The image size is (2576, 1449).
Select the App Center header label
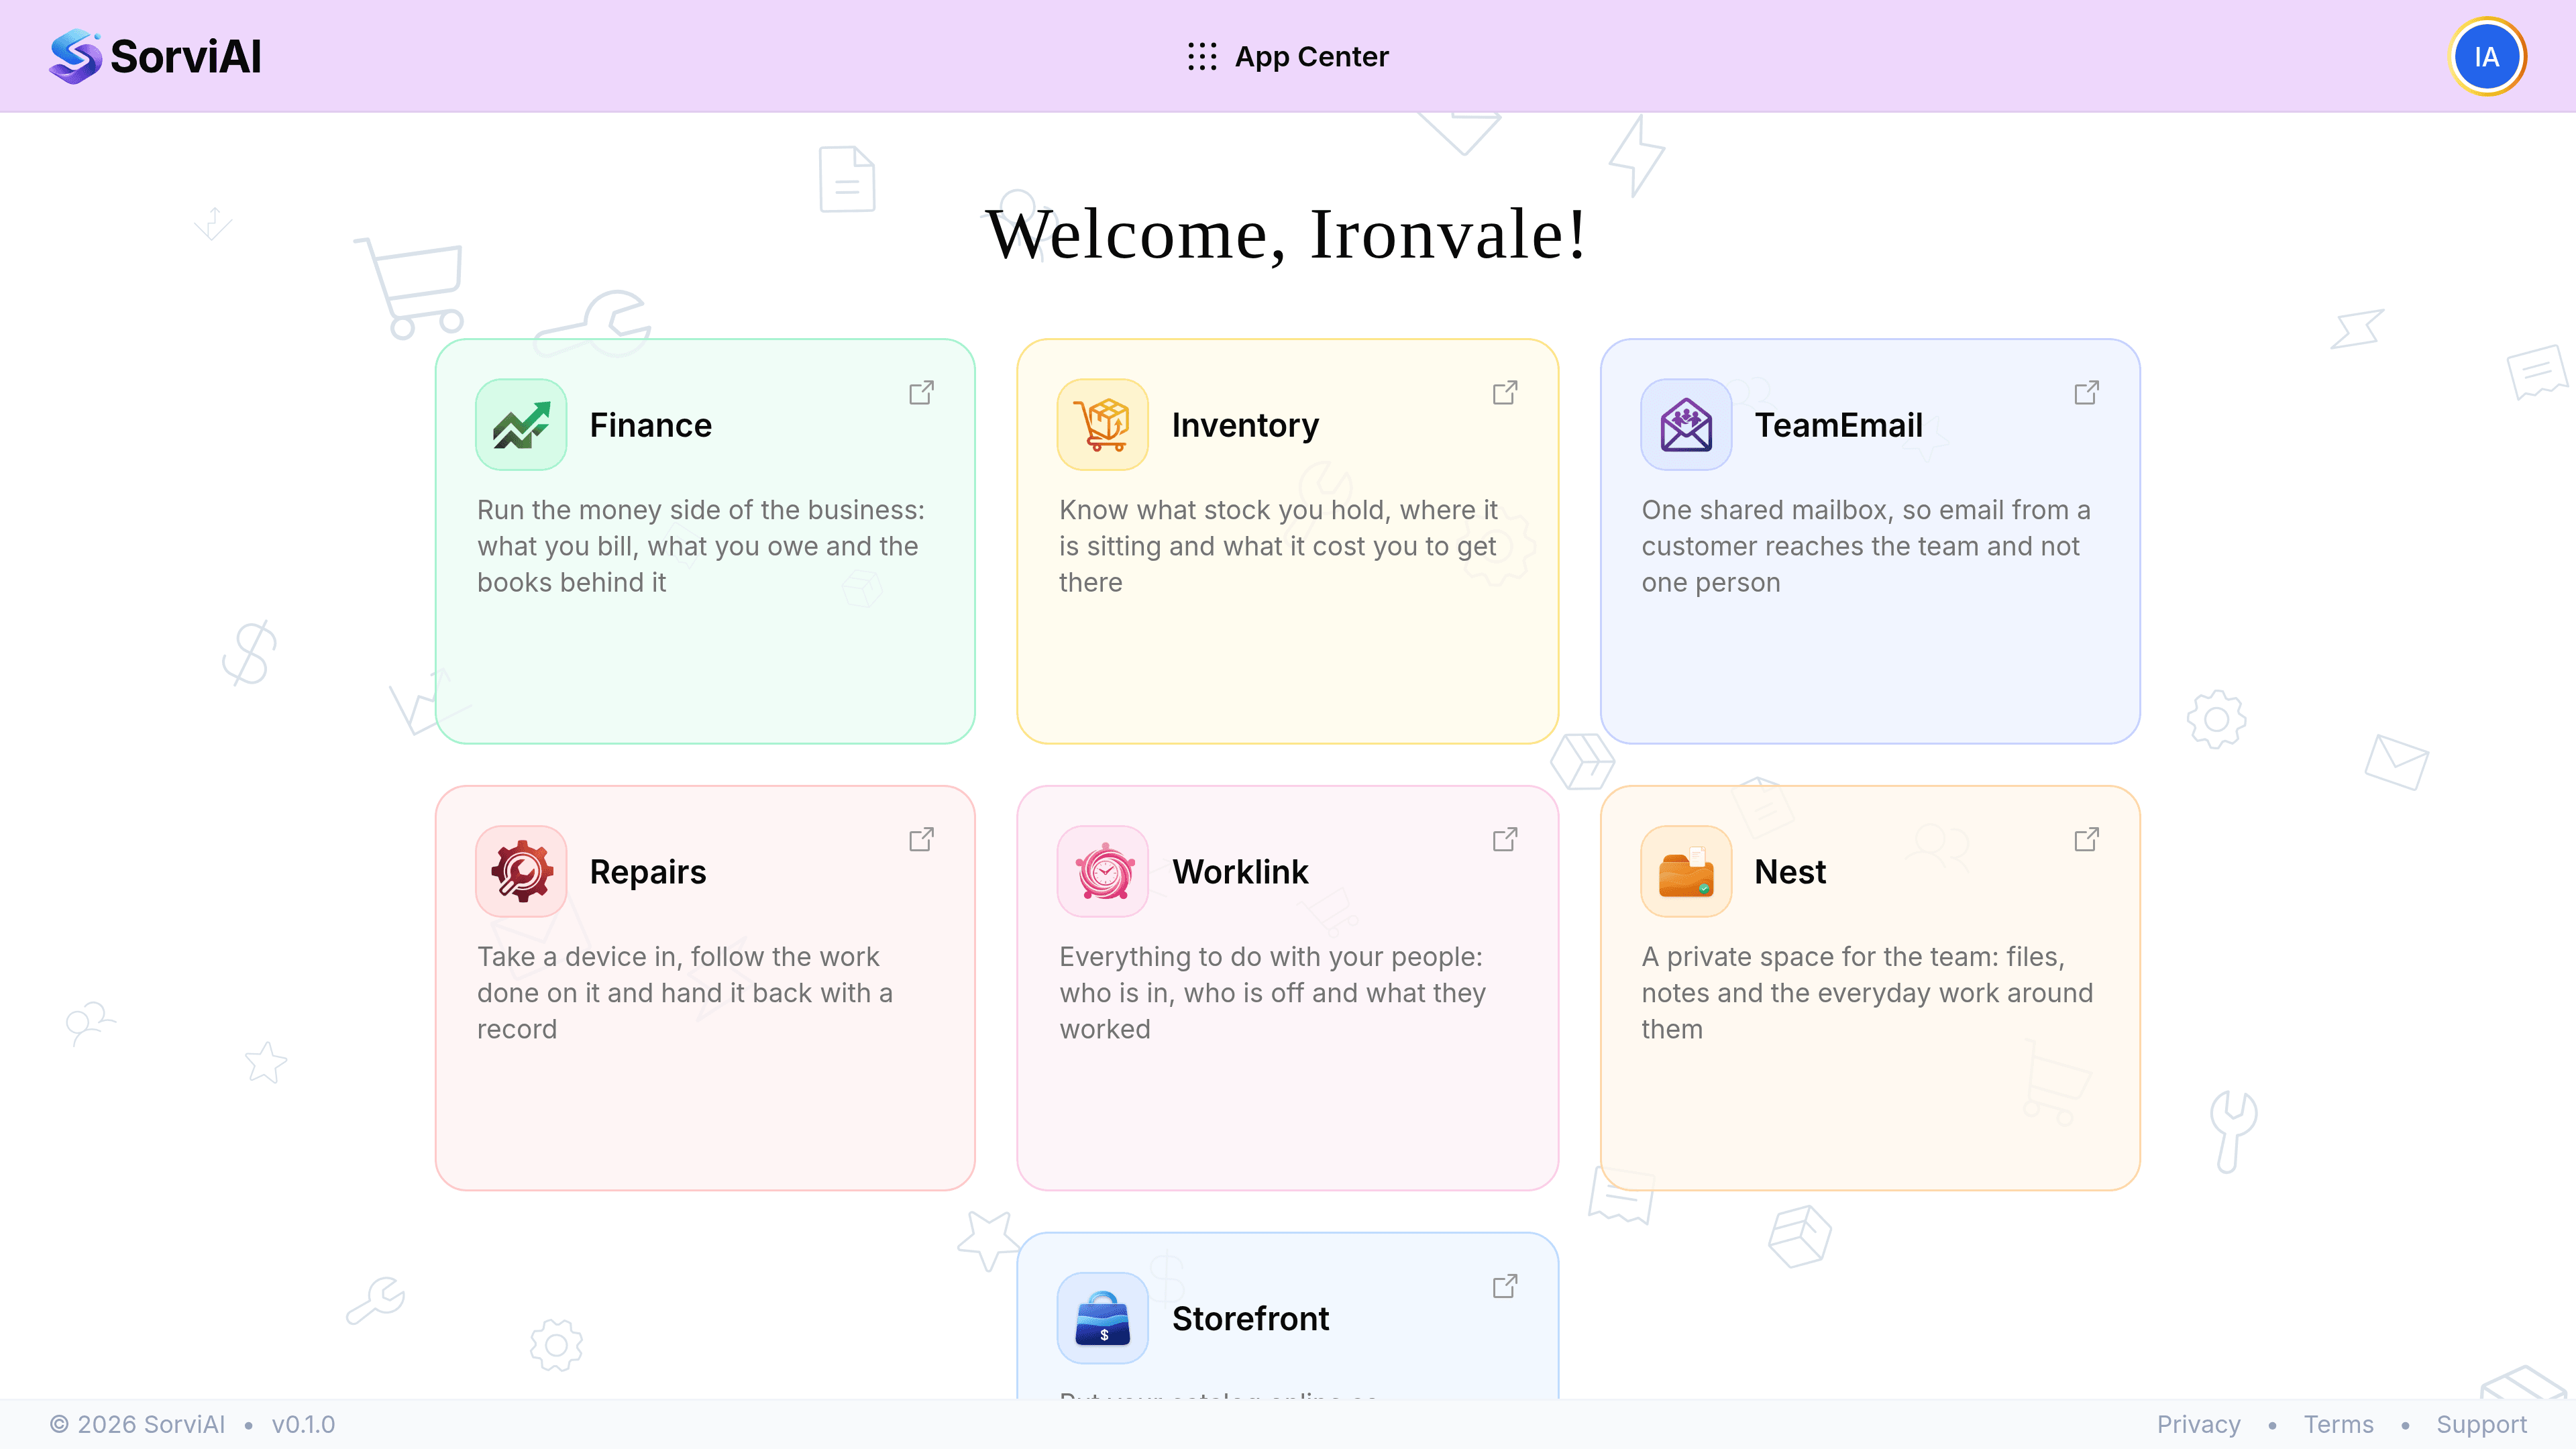1311,56
